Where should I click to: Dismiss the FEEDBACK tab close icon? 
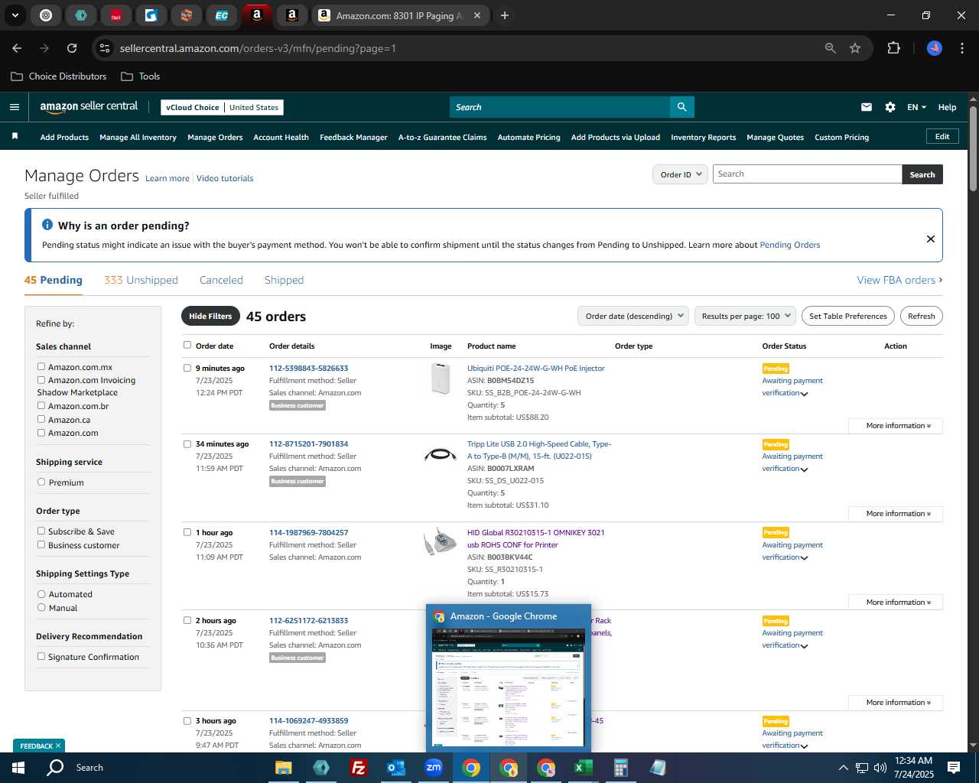click(x=58, y=746)
